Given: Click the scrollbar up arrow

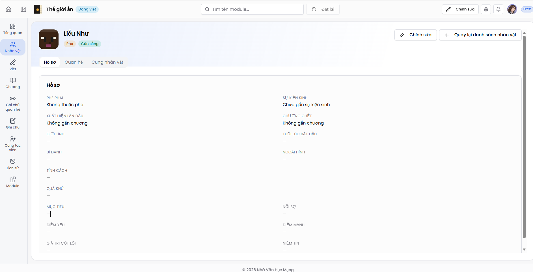Looking at the screenshot, I should (x=524, y=33).
